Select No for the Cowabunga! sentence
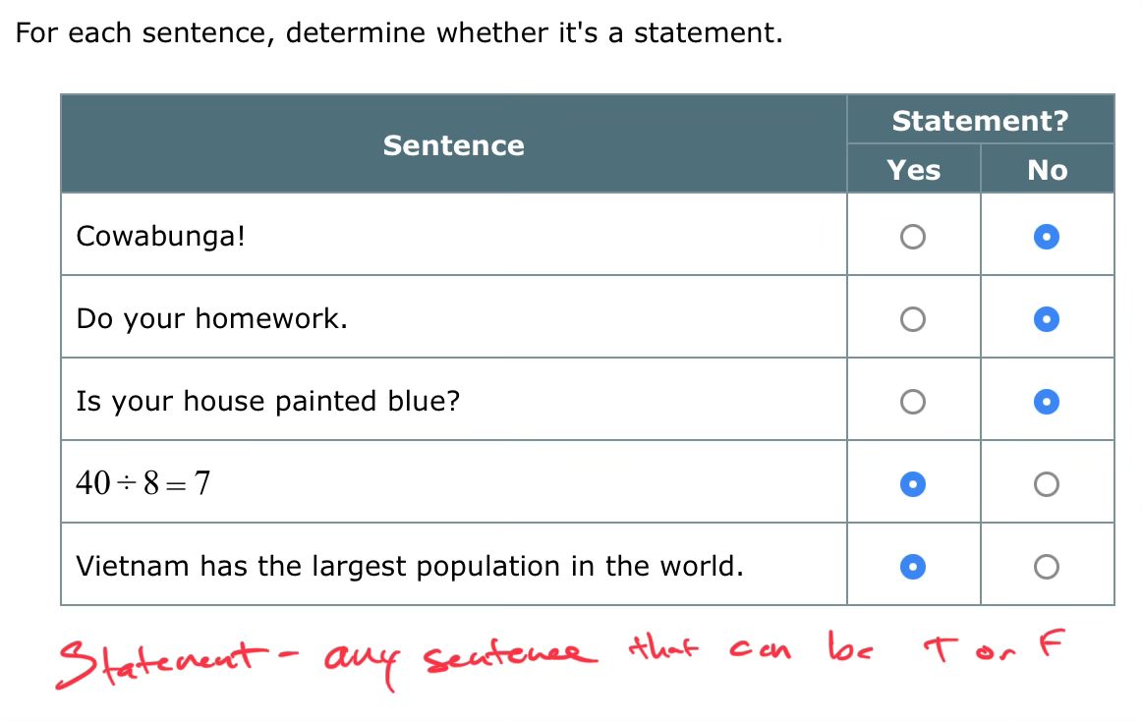Image resolution: width=1142 pixels, height=721 pixels. coord(1047,237)
